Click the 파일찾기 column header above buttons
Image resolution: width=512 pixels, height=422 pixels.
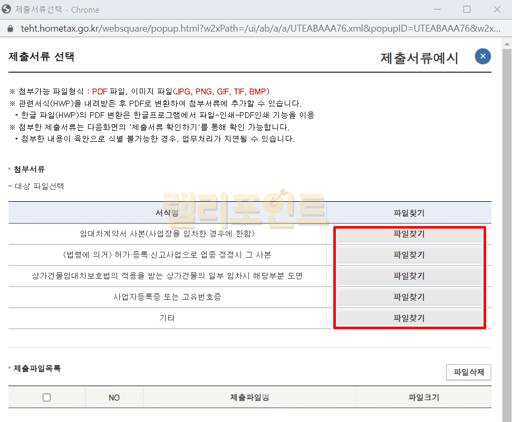coord(409,213)
